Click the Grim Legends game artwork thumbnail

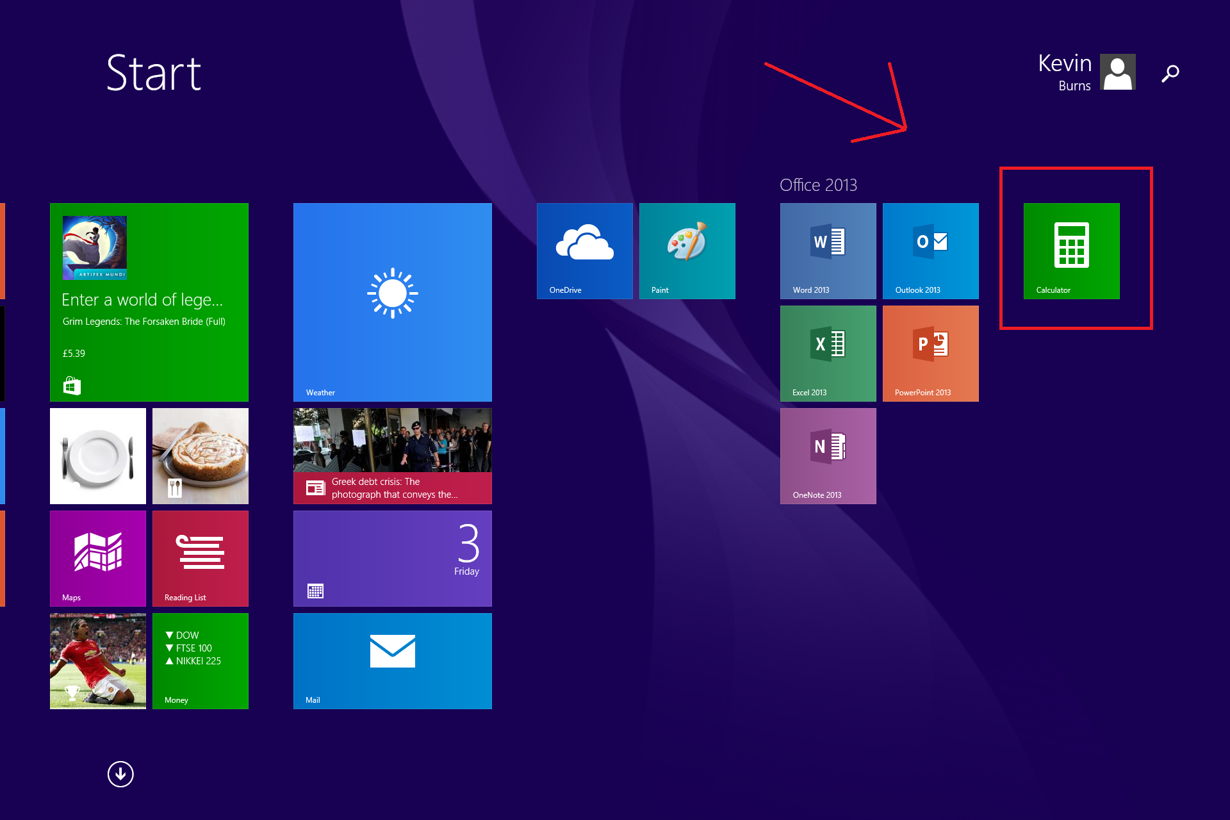95,248
